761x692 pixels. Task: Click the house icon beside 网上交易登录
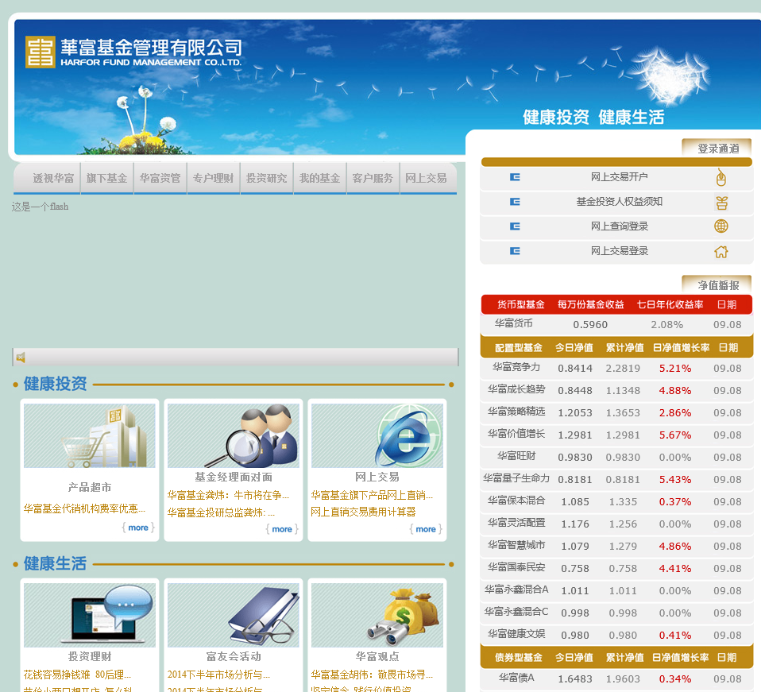[x=721, y=251]
